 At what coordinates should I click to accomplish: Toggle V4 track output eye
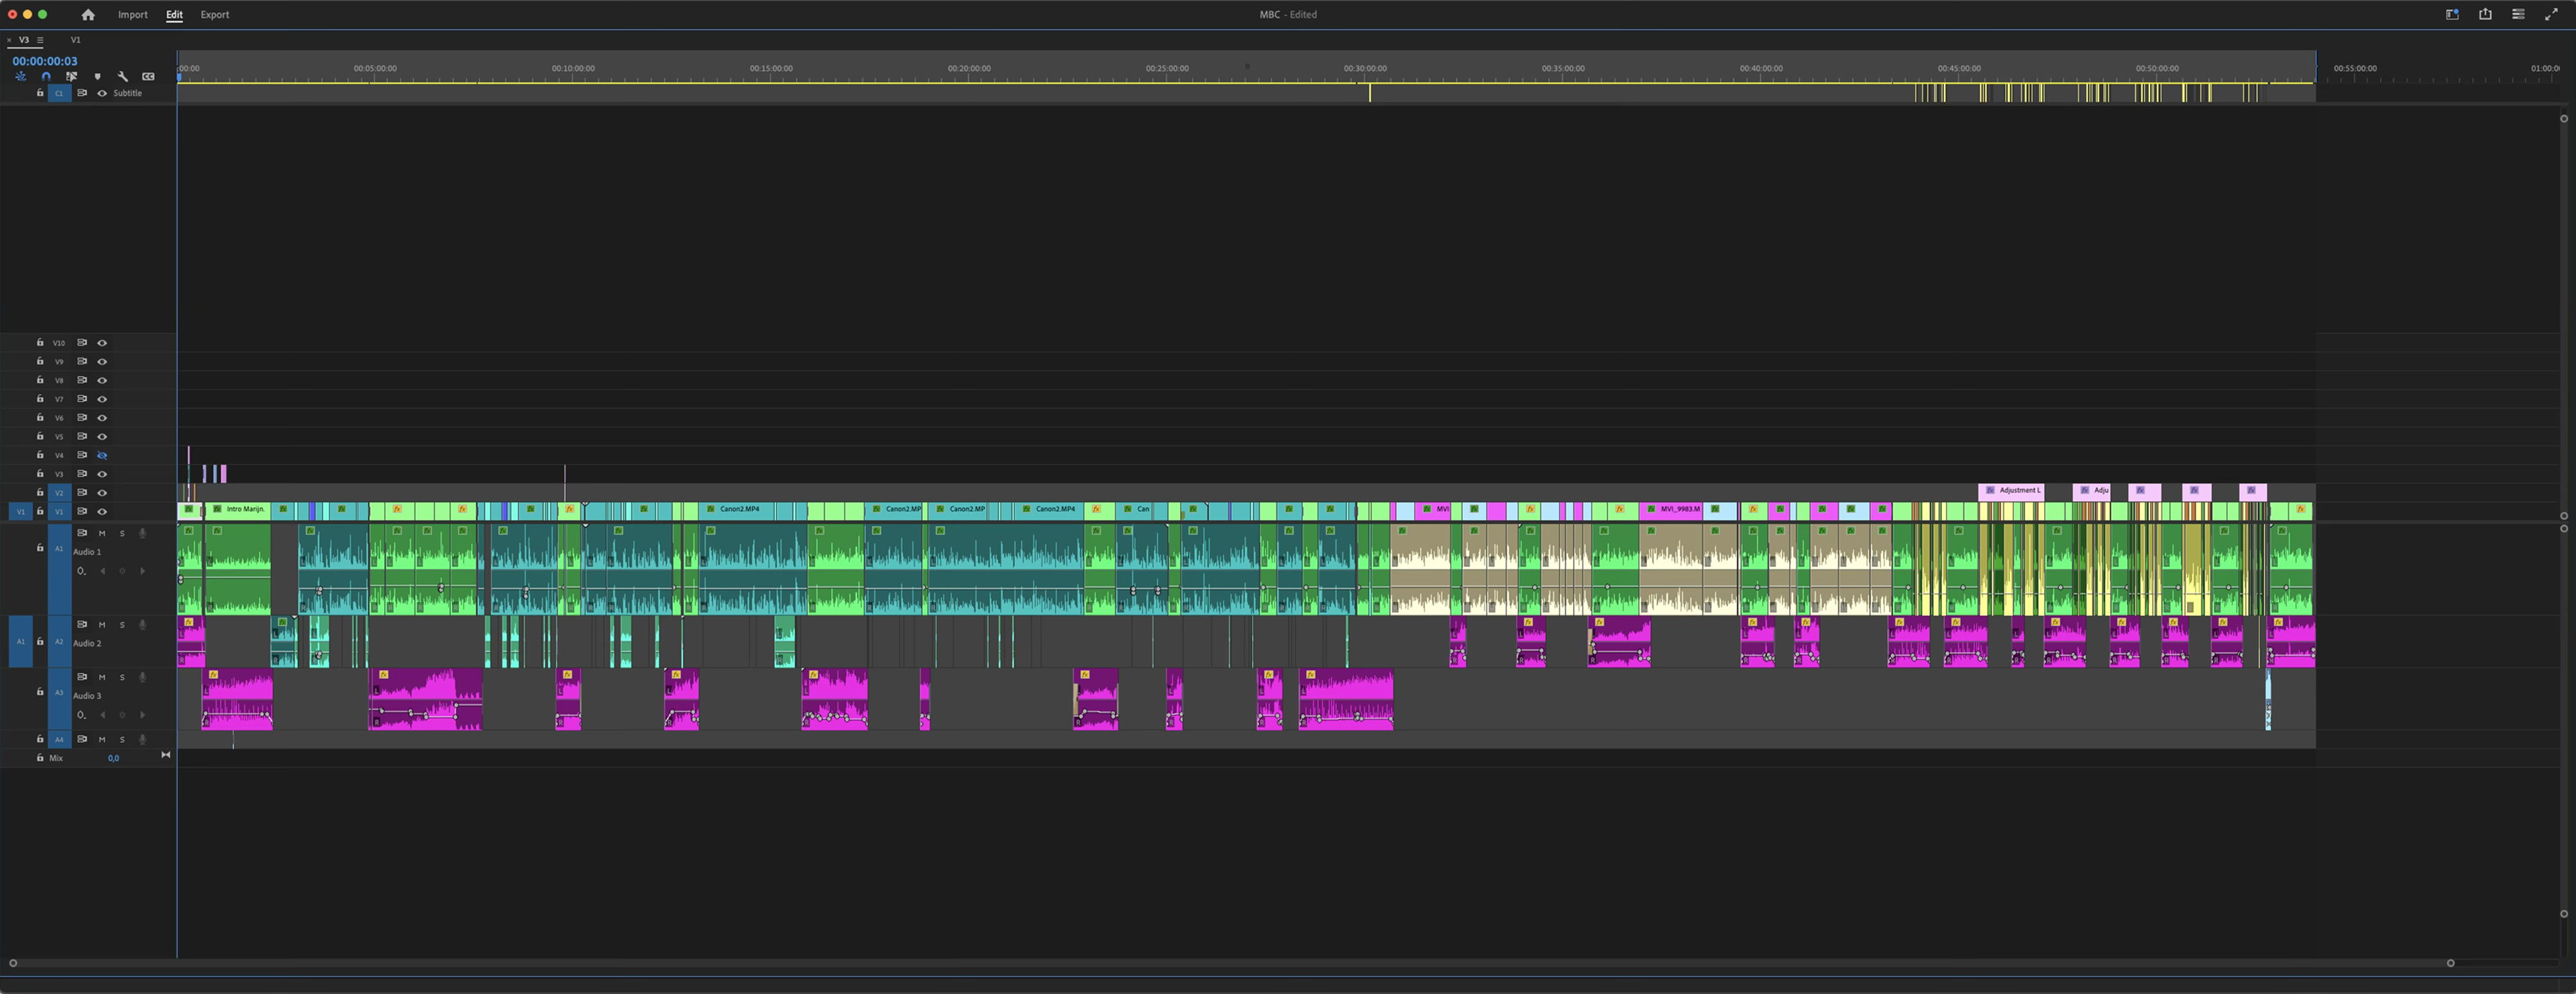point(102,455)
